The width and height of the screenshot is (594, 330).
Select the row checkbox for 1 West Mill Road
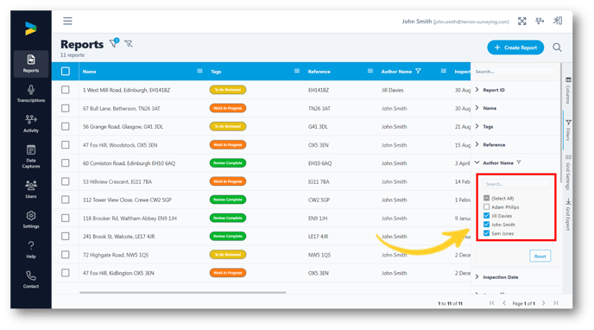coord(65,90)
